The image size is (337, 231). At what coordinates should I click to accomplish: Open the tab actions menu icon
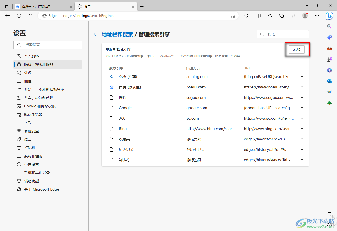click(7, 7)
